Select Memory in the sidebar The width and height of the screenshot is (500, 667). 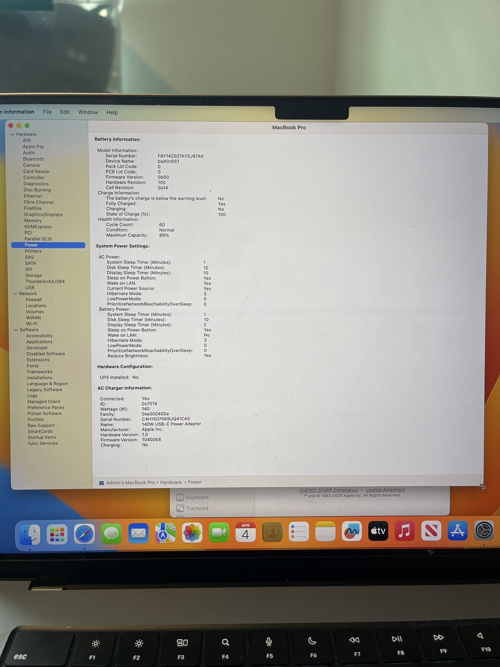coord(33,221)
